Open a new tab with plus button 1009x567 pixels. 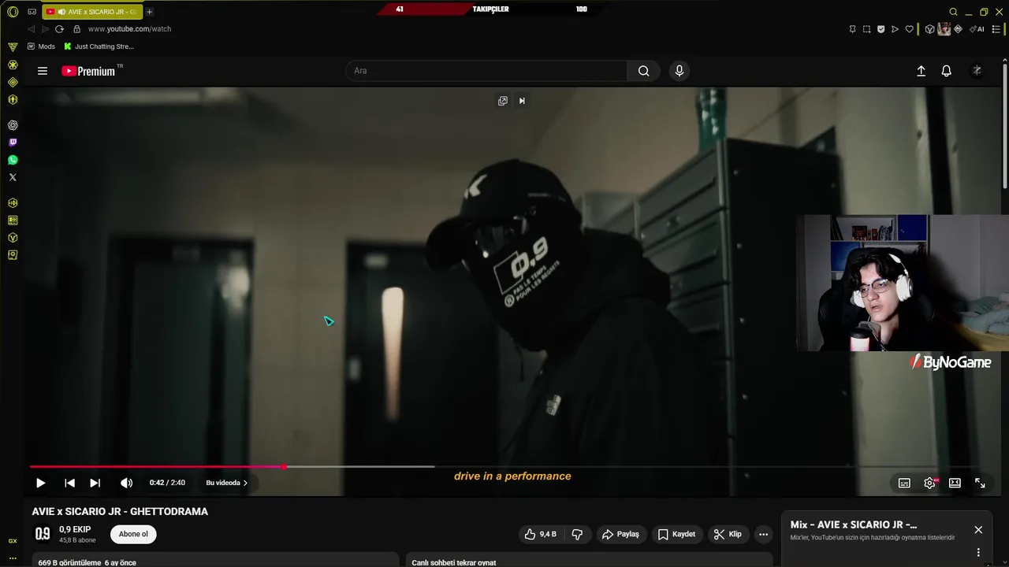tap(149, 12)
